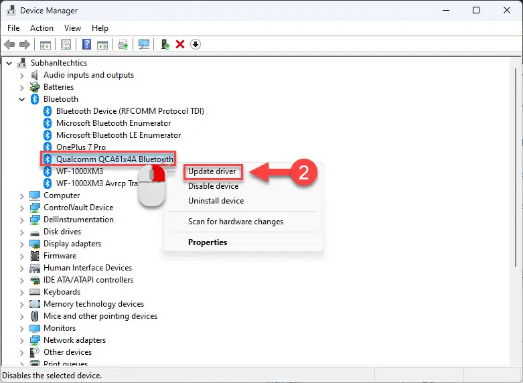Image resolution: width=523 pixels, height=383 pixels.
Task: Click the Human Interface Devices icon
Action: (35, 268)
